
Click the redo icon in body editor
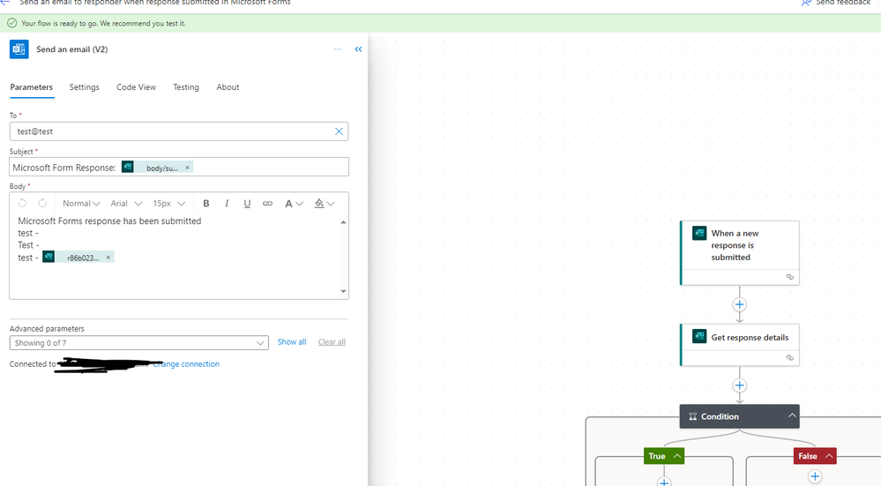point(42,204)
